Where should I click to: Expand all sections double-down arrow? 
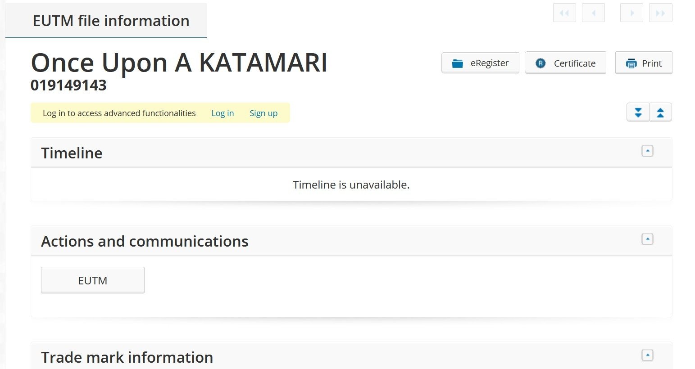coord(638,112)
